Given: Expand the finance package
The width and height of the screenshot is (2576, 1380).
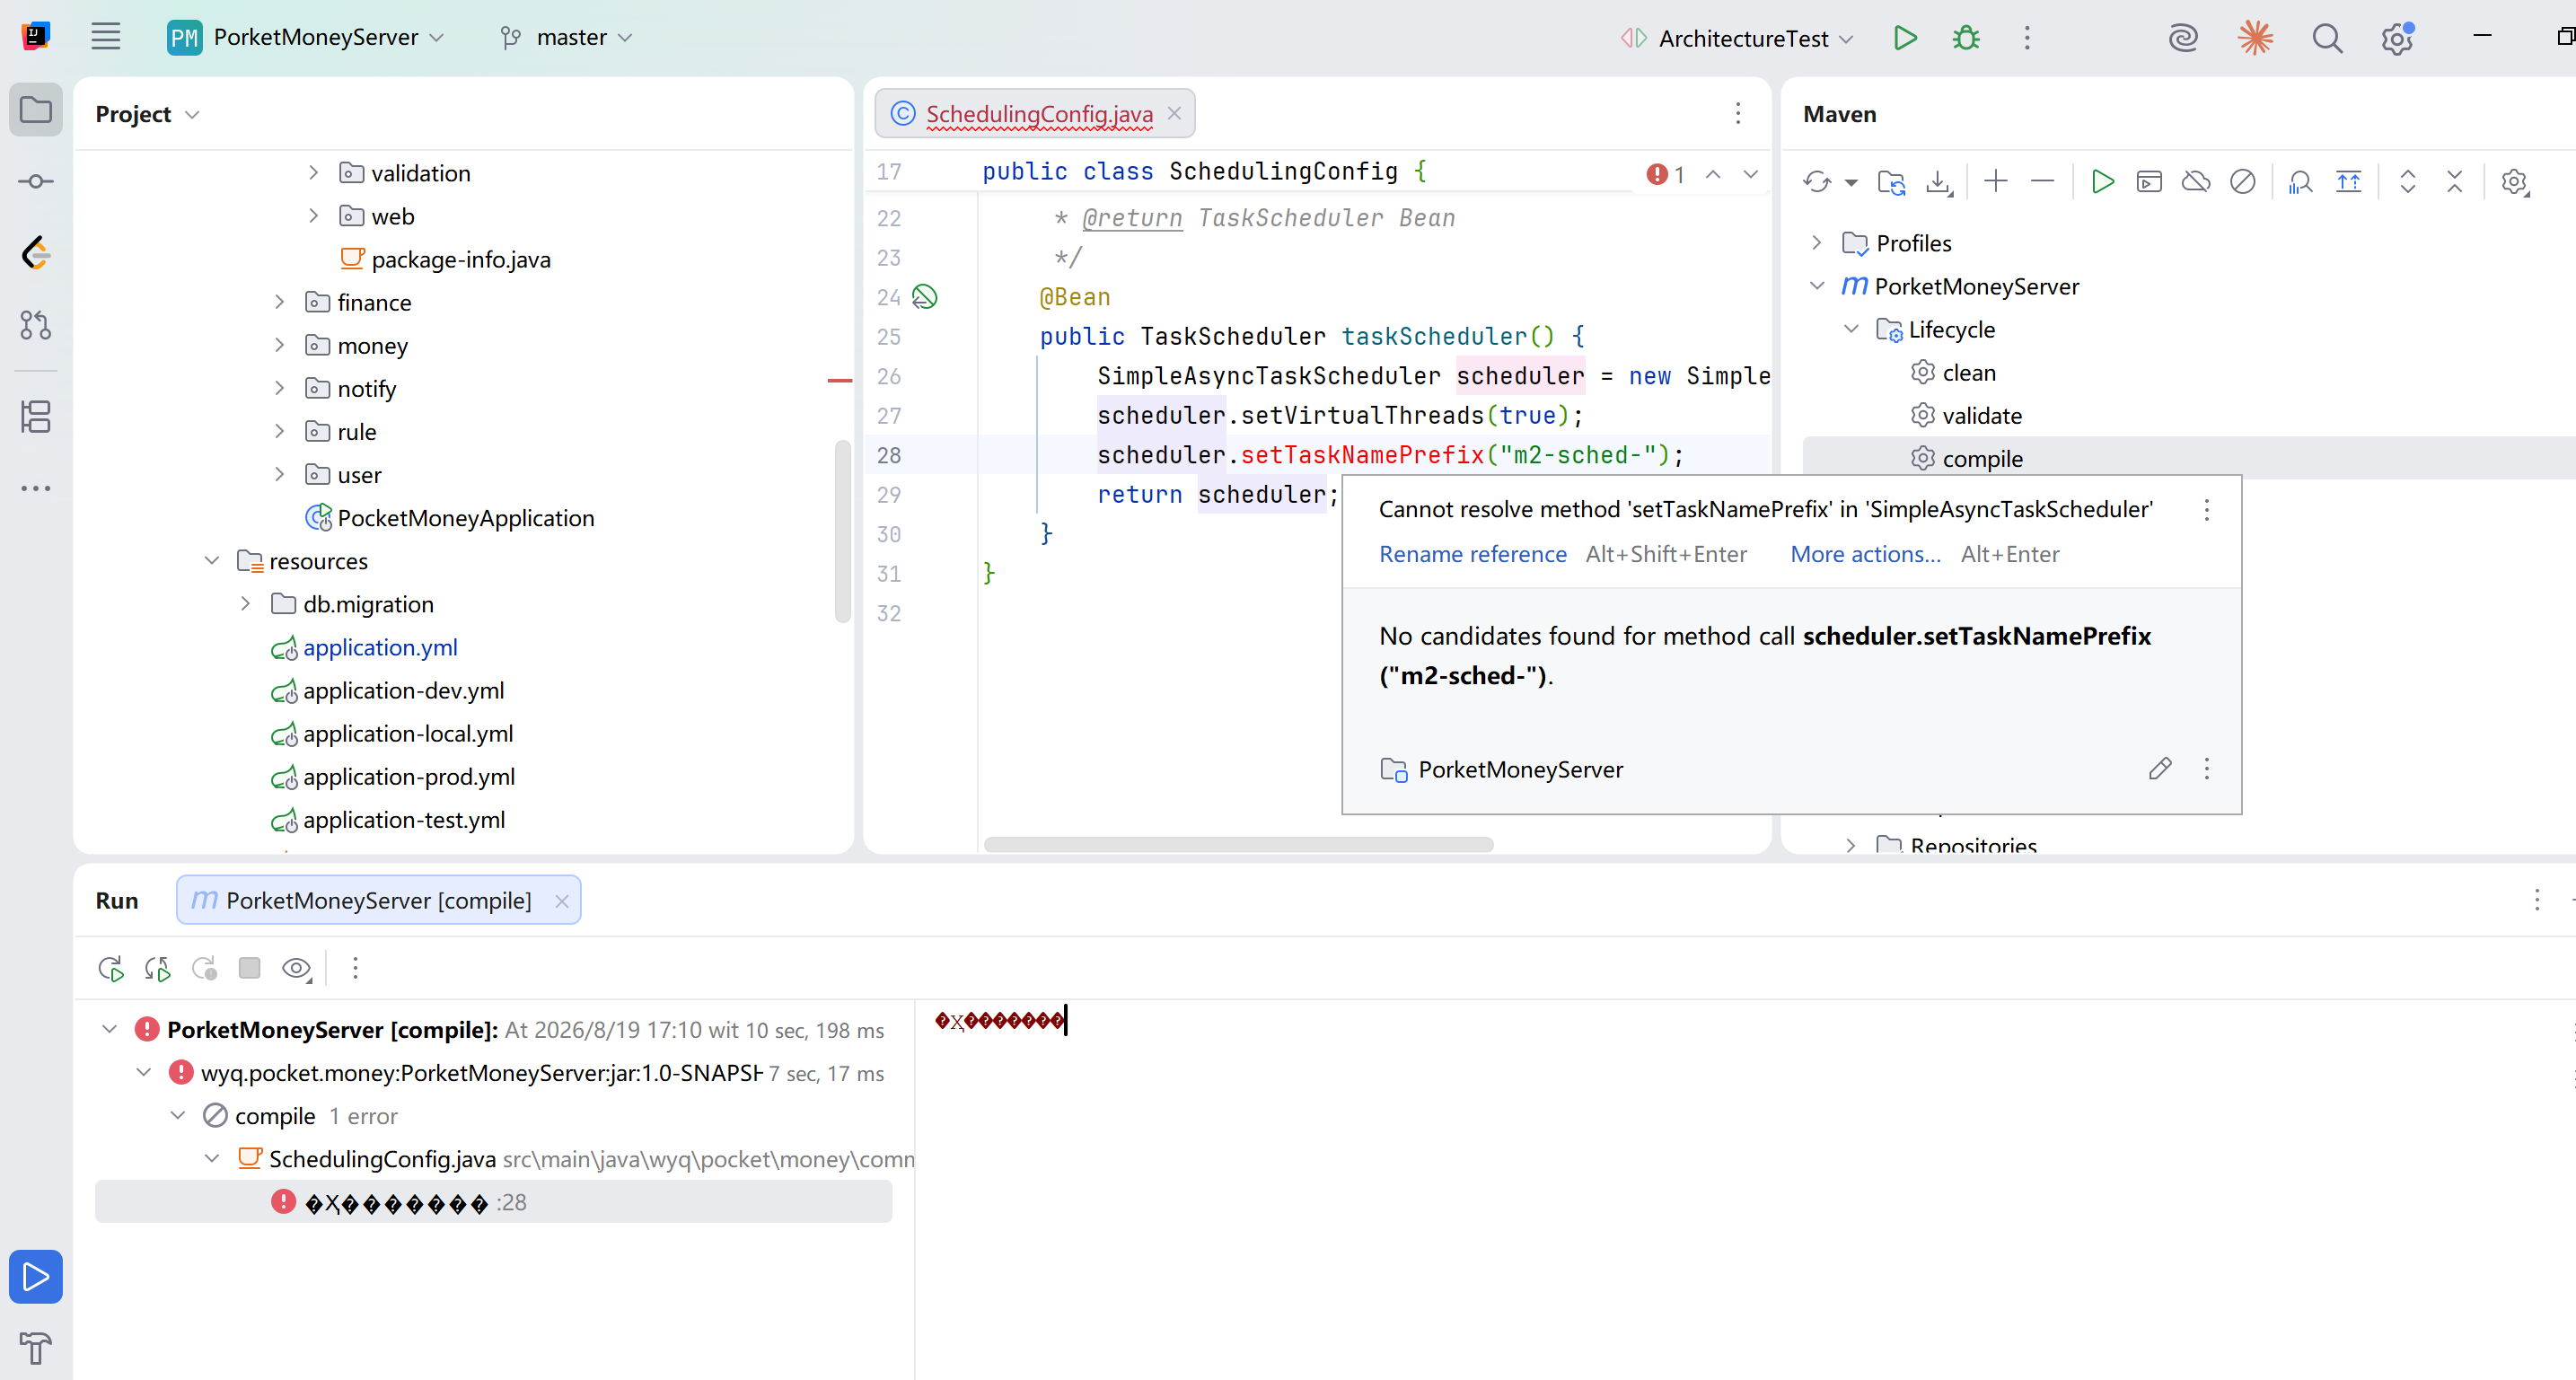Looking at the screenshot, I should pyautogui.click(x=279, y=302).
